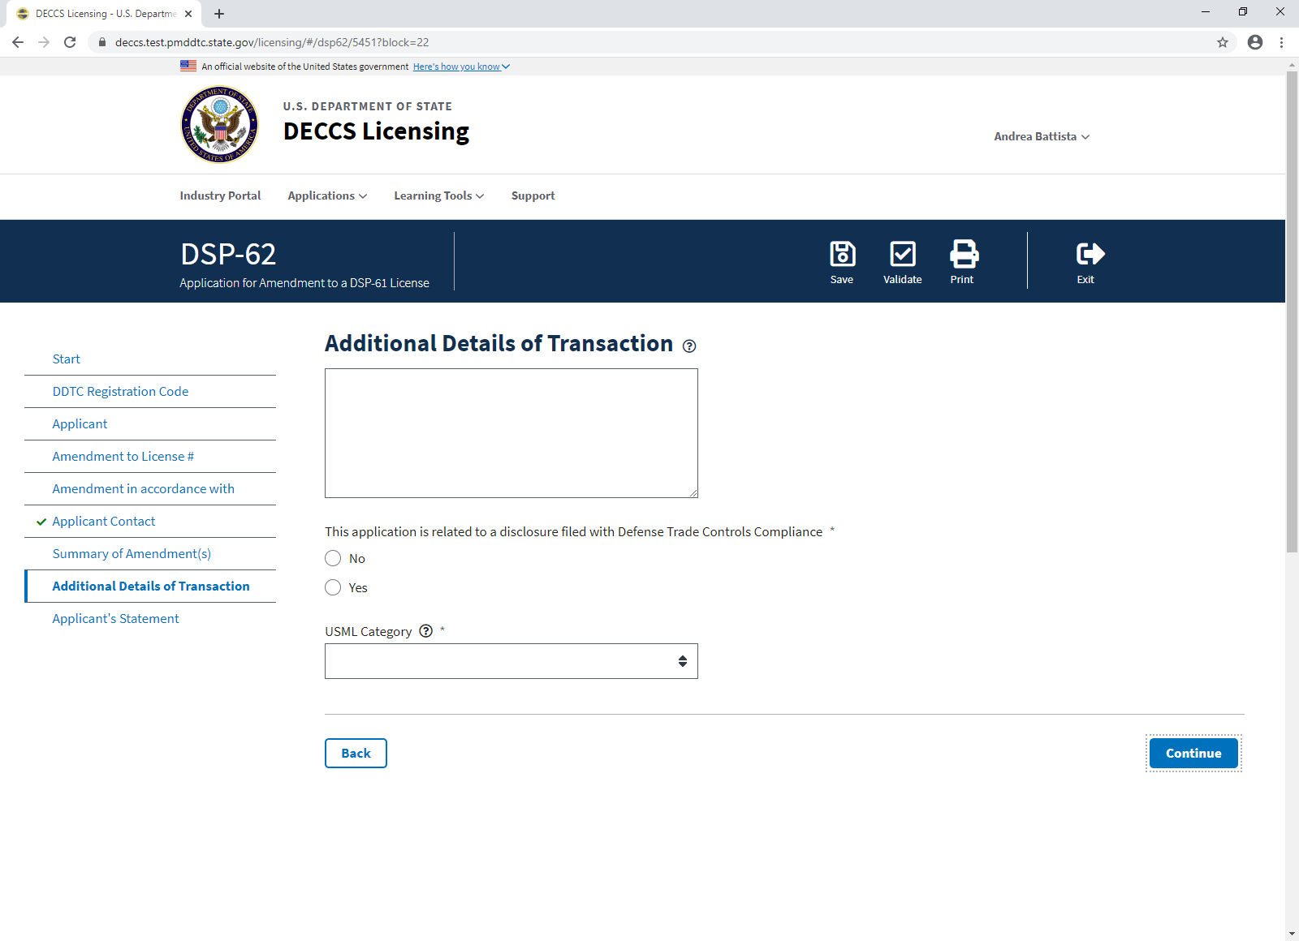The width and height of the screenshot is (1299, 941).
Task: Select the Yes radio button
Action: pyautogui.click(x=333, y=587)
